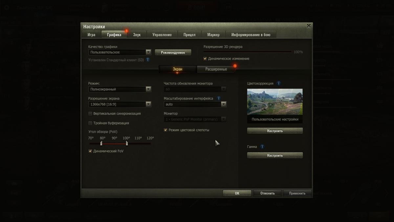
Task: Click info icon beside Гамма label
Action: pos(262,147)
